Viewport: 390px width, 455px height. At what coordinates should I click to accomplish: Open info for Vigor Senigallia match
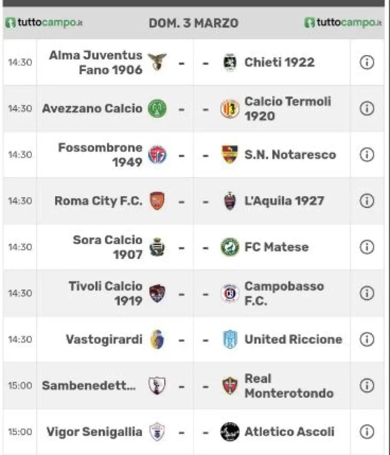coord(367,432)
